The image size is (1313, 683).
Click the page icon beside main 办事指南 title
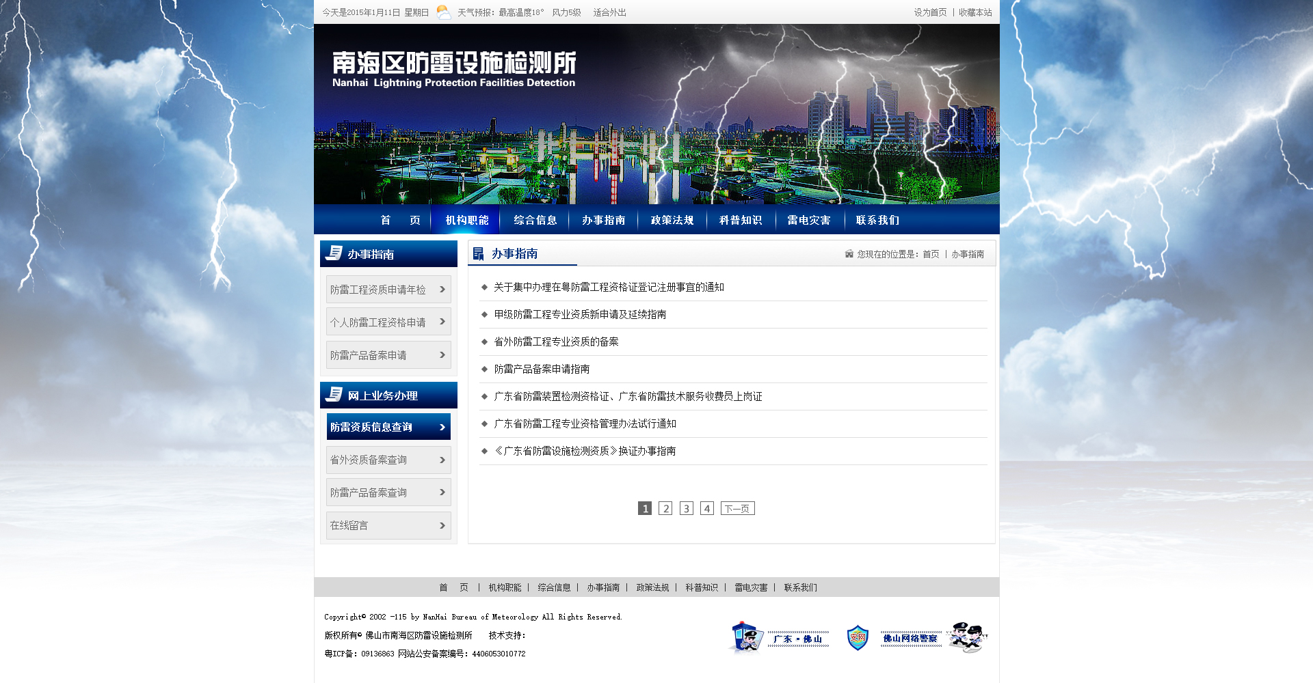(x=479, y=254)
